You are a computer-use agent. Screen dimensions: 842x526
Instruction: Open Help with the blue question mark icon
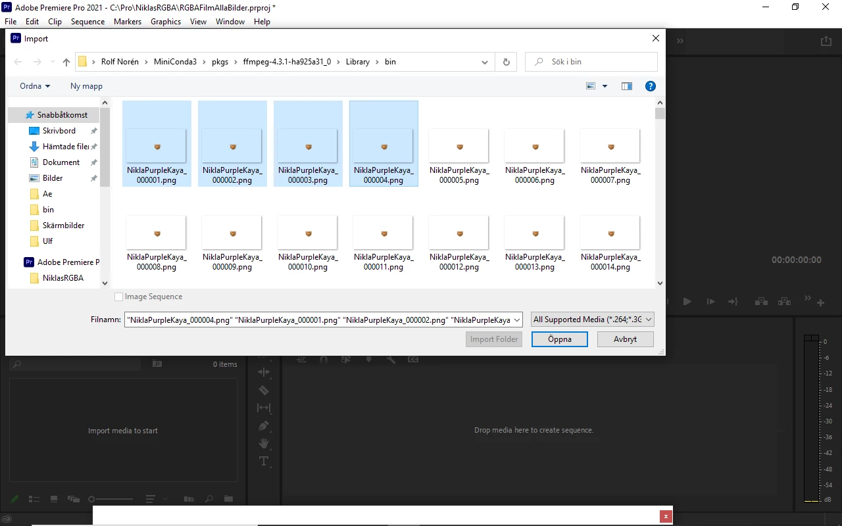pyautogui.click(x=650, y=86)
